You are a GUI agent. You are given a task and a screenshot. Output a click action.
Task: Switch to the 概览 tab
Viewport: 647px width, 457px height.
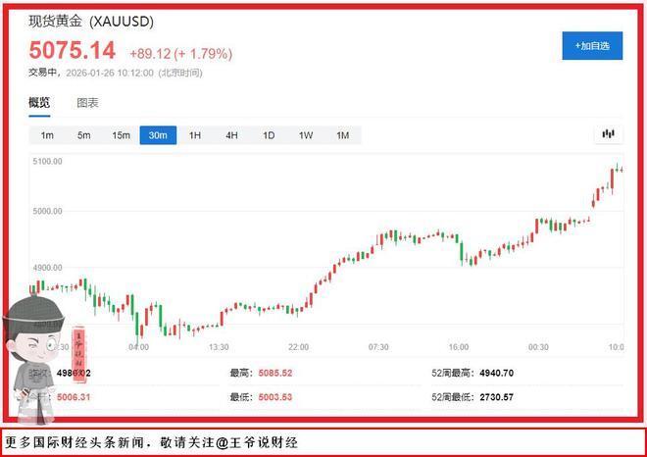click(x=39, y=102)
